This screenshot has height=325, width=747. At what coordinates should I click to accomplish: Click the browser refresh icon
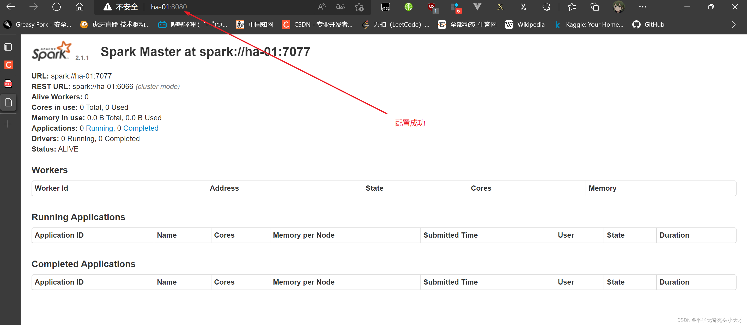57,7
